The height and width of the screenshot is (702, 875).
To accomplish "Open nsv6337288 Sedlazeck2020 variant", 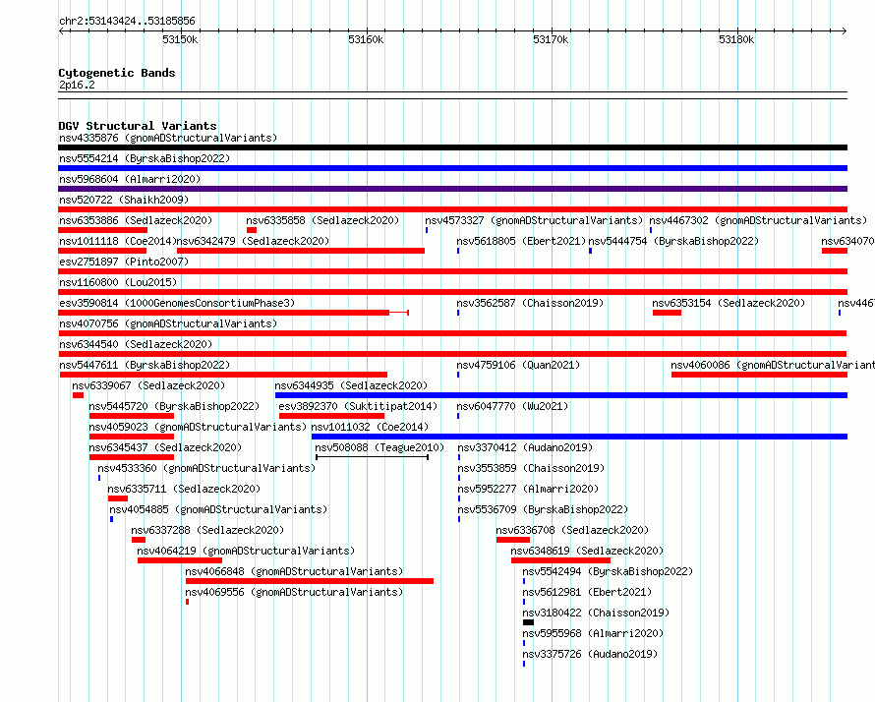I will click(207, 530).
